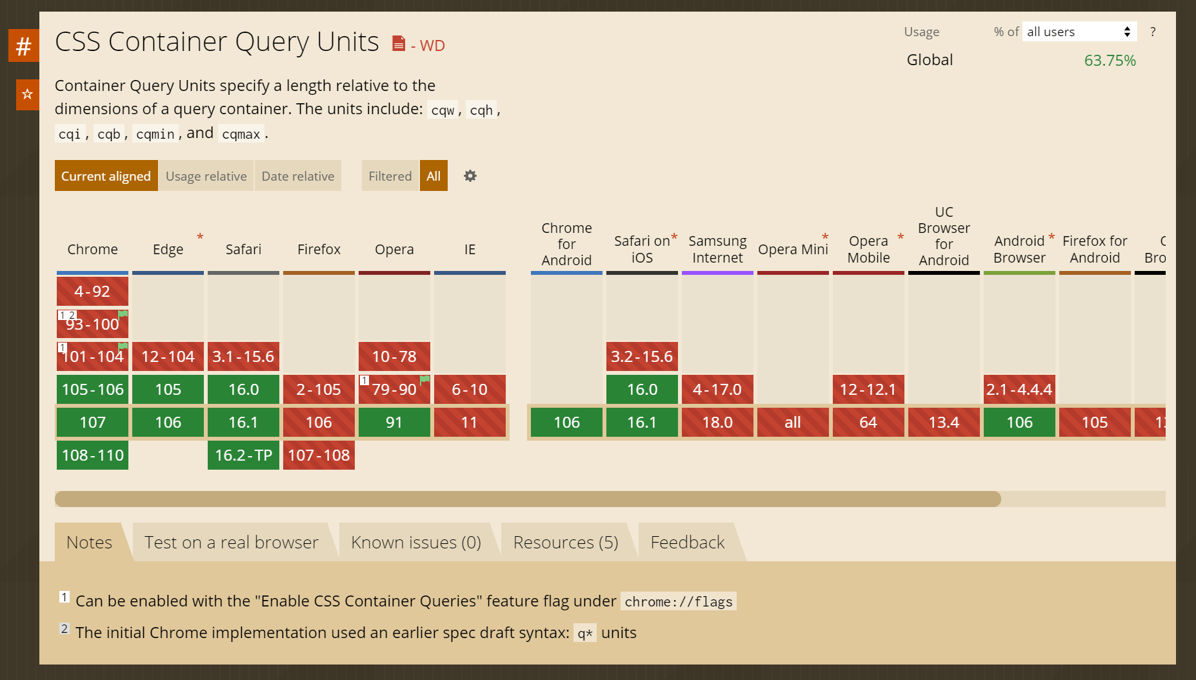Open the WD specification document icon
Screen dimensions: 1196x680
click(x=399, y=44)
